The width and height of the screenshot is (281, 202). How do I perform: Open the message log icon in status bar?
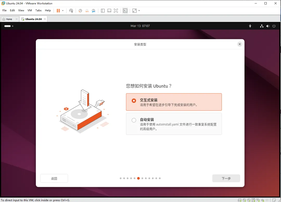coord(274,200)
